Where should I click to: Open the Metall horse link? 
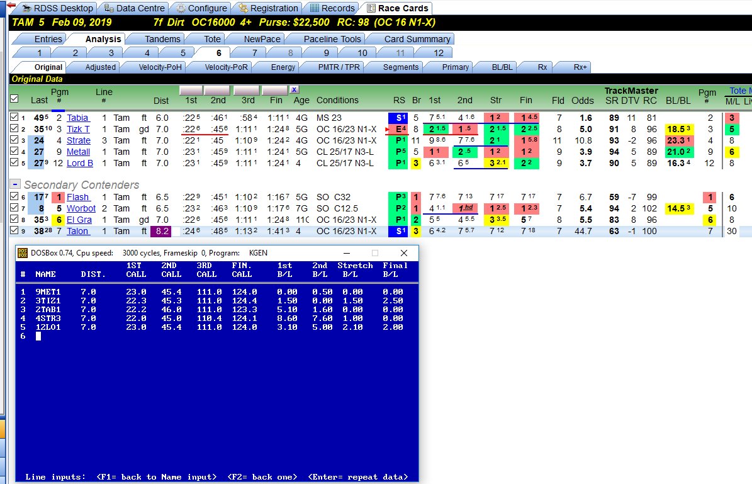click(x=78, y=152)
